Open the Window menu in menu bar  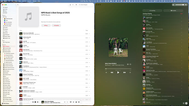[35, 1]
